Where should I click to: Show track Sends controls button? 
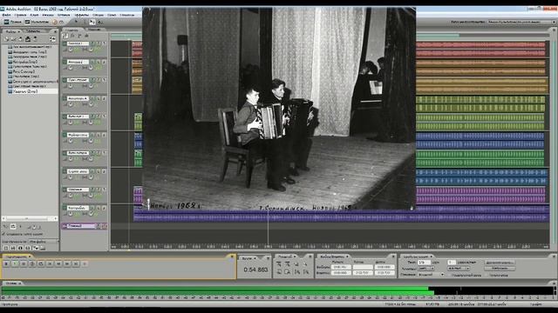(x=79, y=36)
